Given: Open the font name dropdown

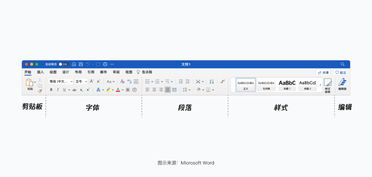Looking at the screenshot, I should pos(61,81).
